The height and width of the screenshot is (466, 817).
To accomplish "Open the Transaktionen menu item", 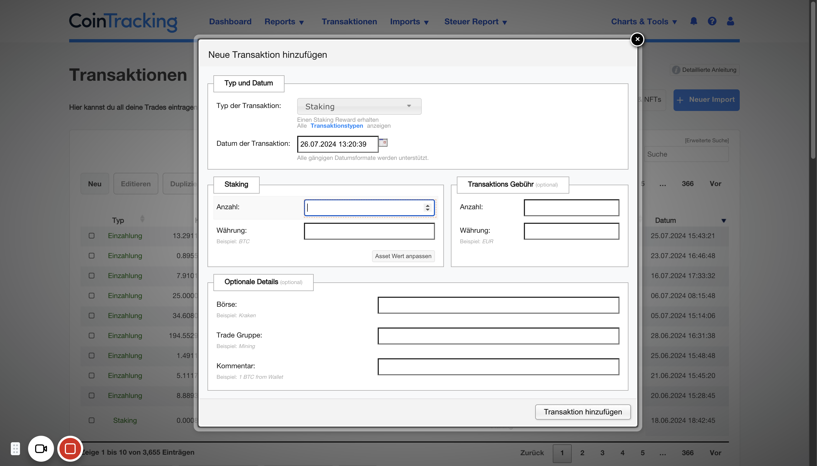I will tap(349, 21).
